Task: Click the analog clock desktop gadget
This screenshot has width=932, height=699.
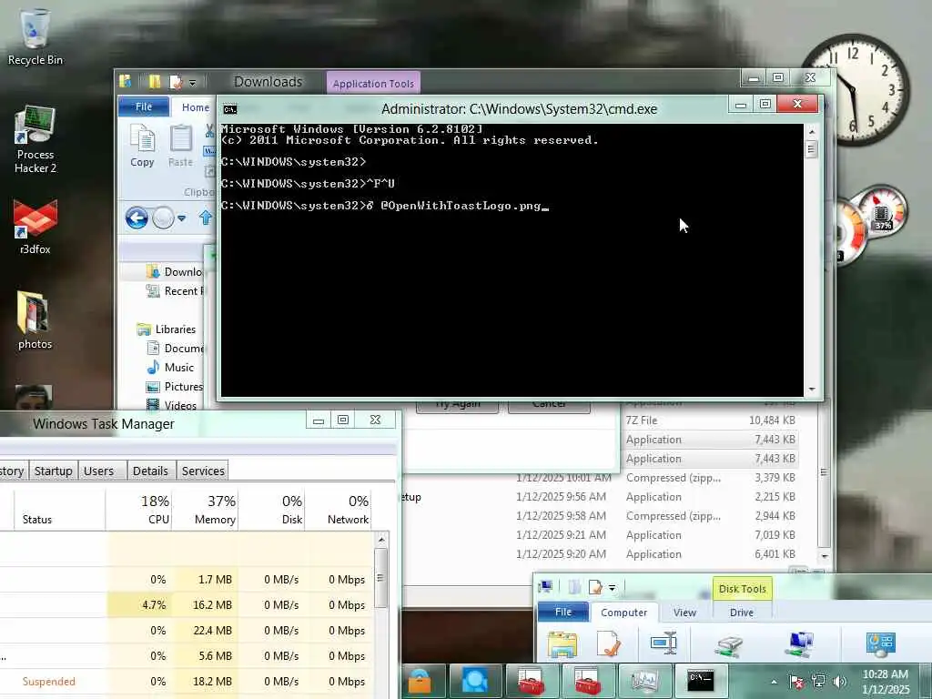Action: tap(854, 89)
